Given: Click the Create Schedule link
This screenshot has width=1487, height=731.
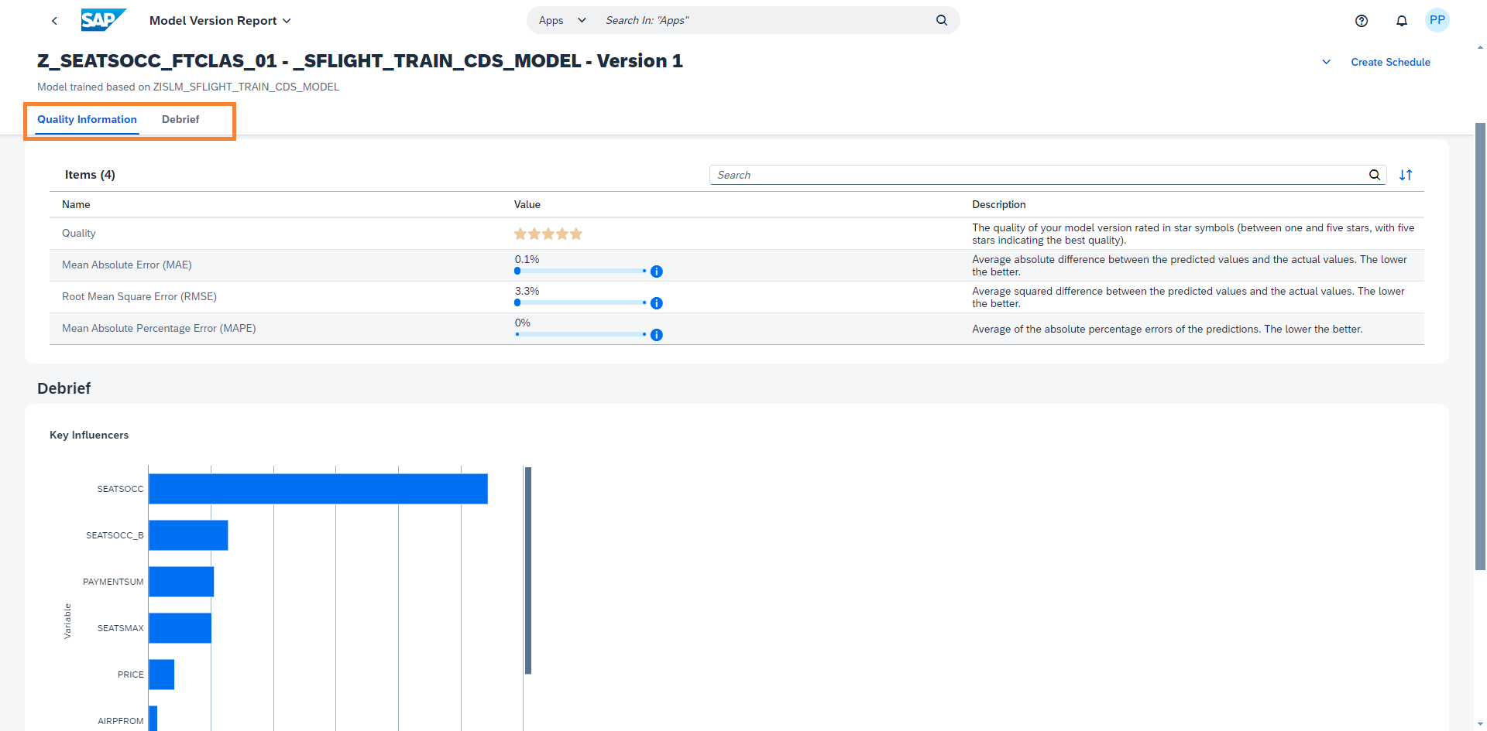Looking at the screenshot, I should tap(1390, 62).
